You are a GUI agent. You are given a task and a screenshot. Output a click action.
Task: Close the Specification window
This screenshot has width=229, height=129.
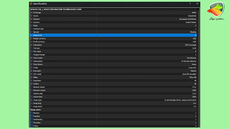pos(197,3)
